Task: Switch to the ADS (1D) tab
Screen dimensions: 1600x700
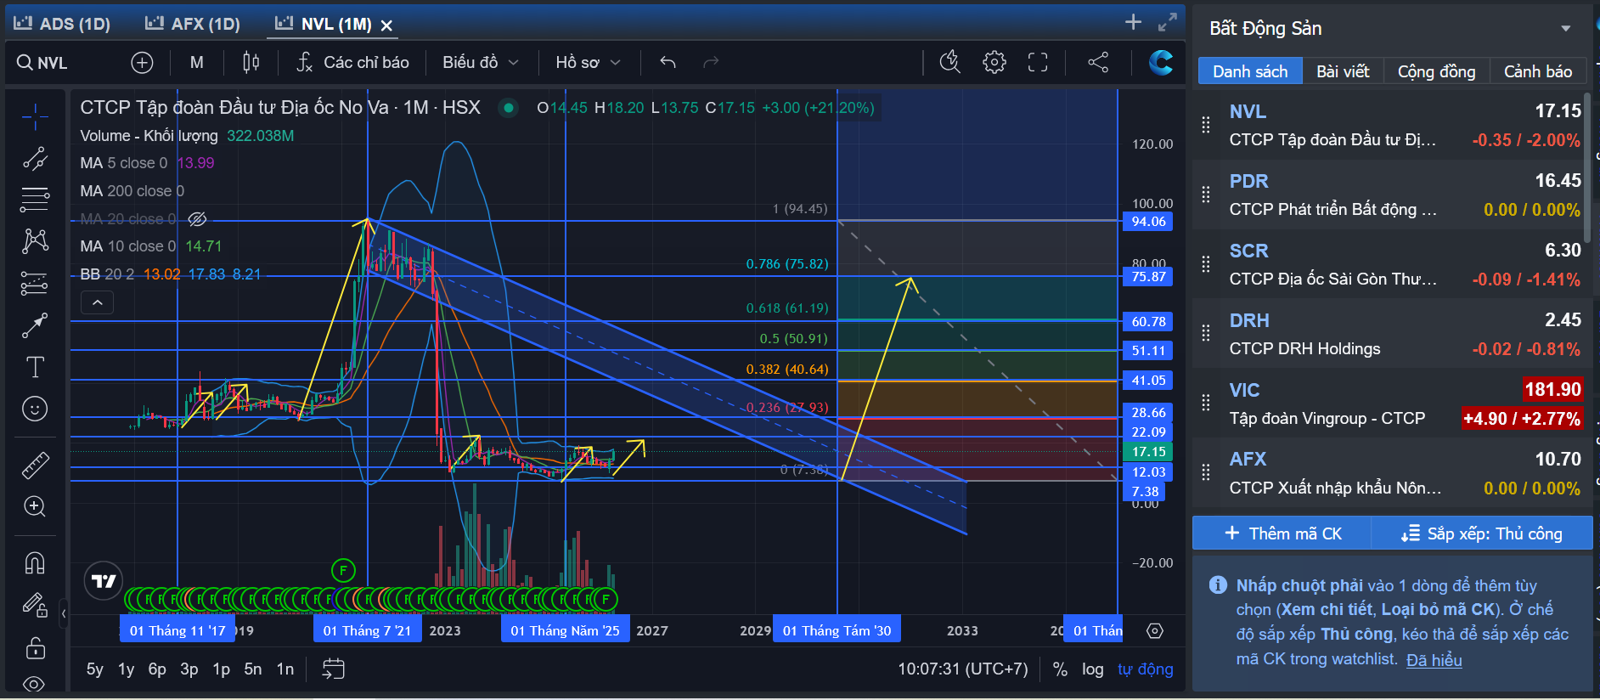Action: pos(62,24)
